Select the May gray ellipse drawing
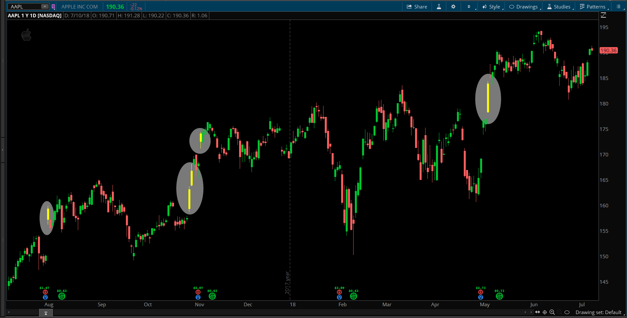 click(488, 99)
